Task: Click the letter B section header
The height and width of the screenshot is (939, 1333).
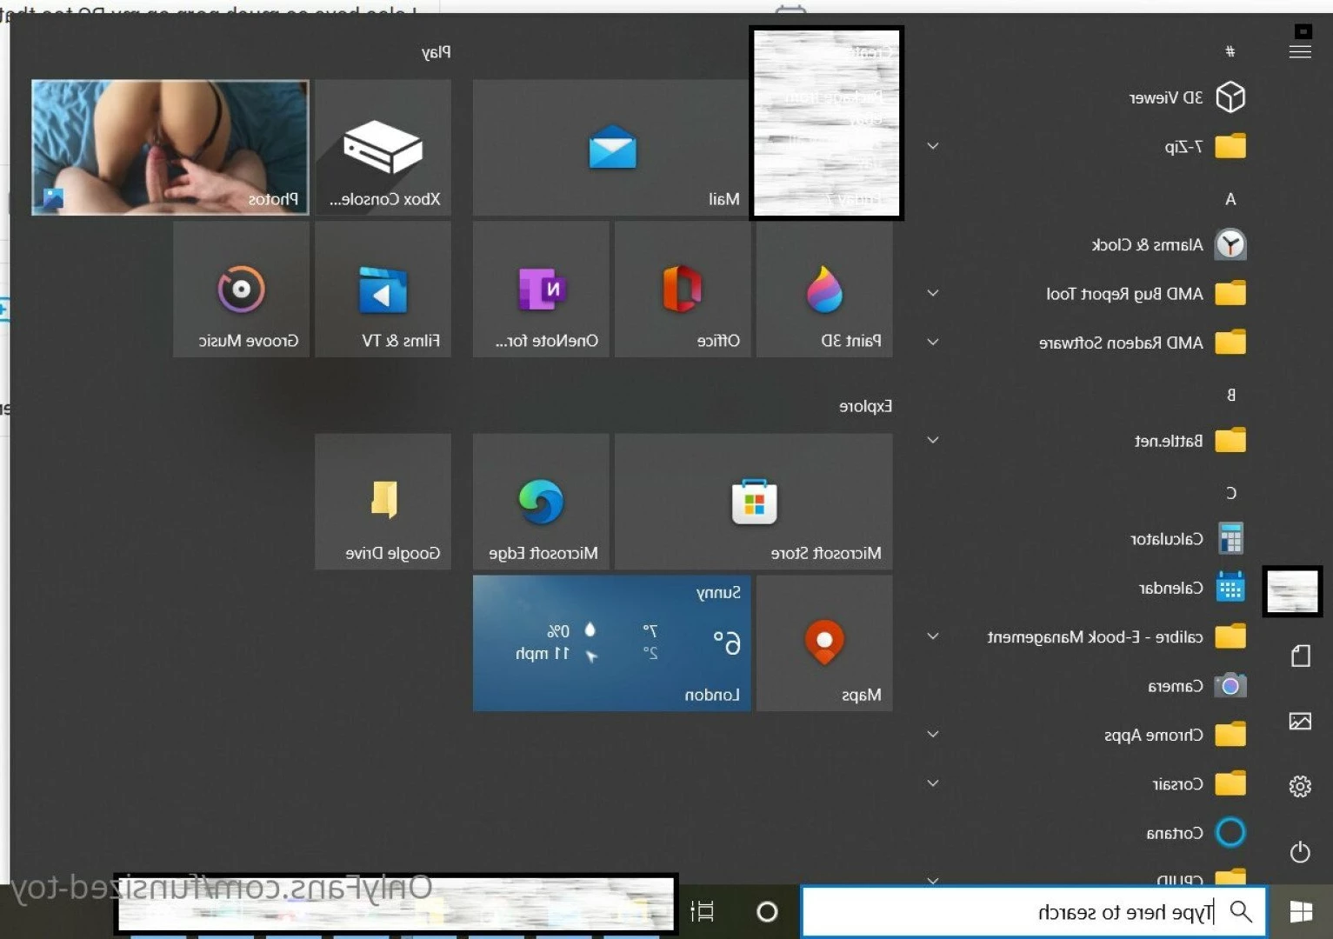Action: [x=1230, y=395]
